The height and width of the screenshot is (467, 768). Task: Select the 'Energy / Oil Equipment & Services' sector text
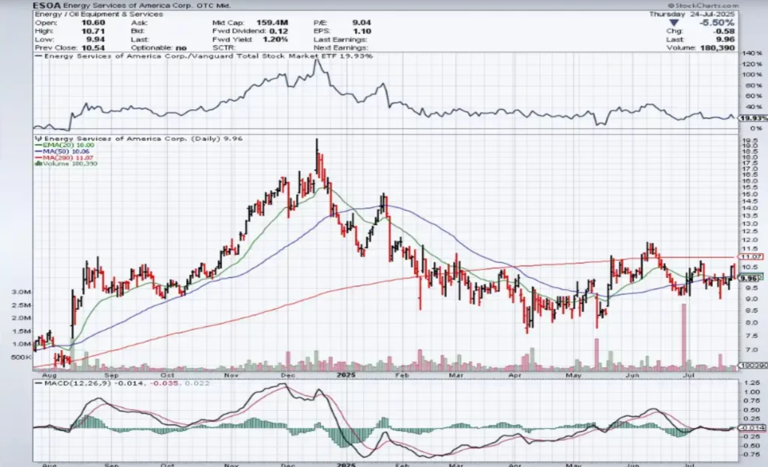99,14
